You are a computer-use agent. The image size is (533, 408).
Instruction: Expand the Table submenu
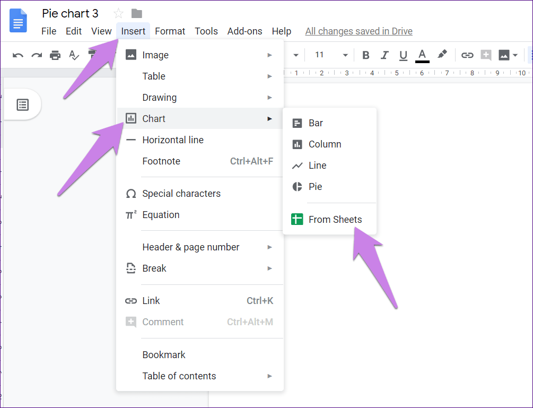point(200,76)
